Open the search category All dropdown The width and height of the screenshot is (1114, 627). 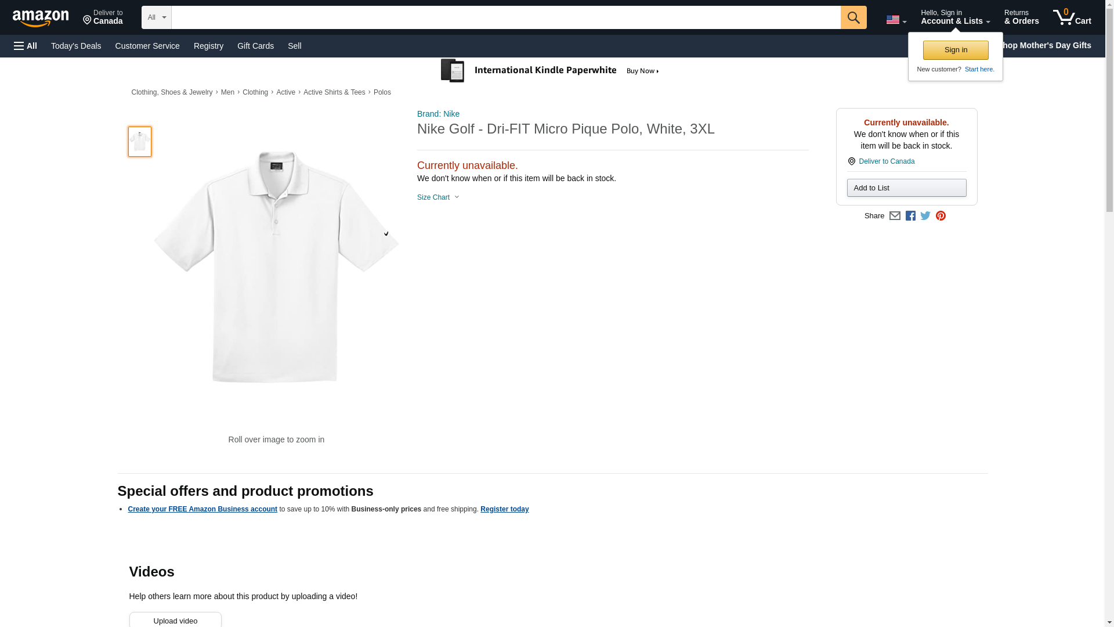tap(157, 17)
